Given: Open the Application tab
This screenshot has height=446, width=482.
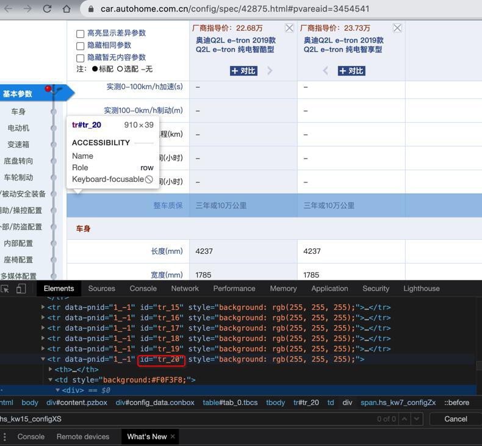Looking at the screenshot, I should click(x=329, y=289).
